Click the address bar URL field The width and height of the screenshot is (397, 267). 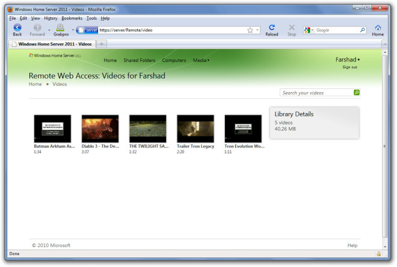click(x=172, y=30)
